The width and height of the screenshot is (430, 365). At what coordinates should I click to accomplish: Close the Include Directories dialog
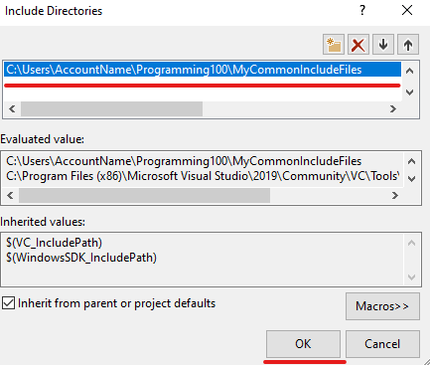(x=407, y=11)
